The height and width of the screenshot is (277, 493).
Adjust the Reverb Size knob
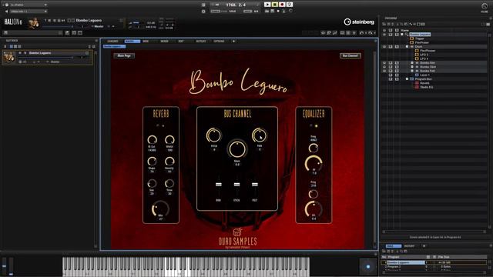pos(153,183)
